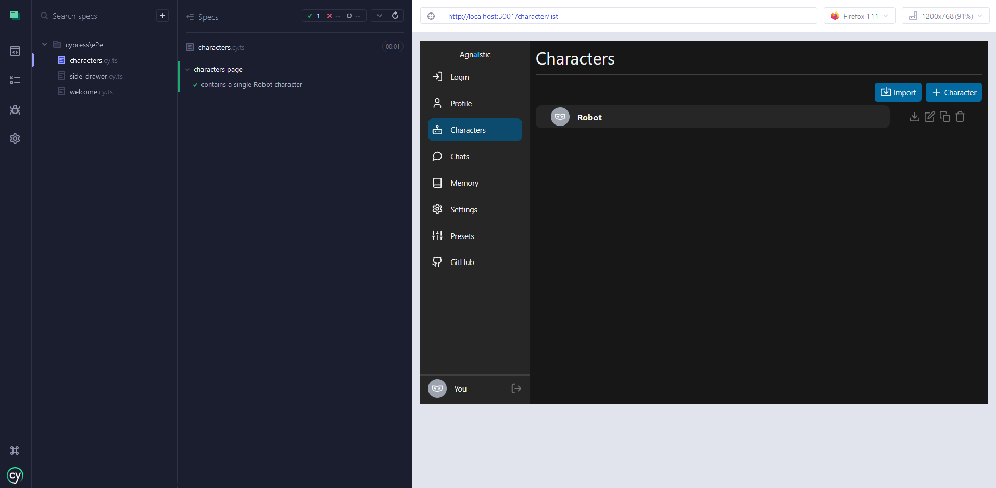This screenshot has width=996, height=488.
Task: Open Cypress settings gear in sidebar
Action: 15,139
